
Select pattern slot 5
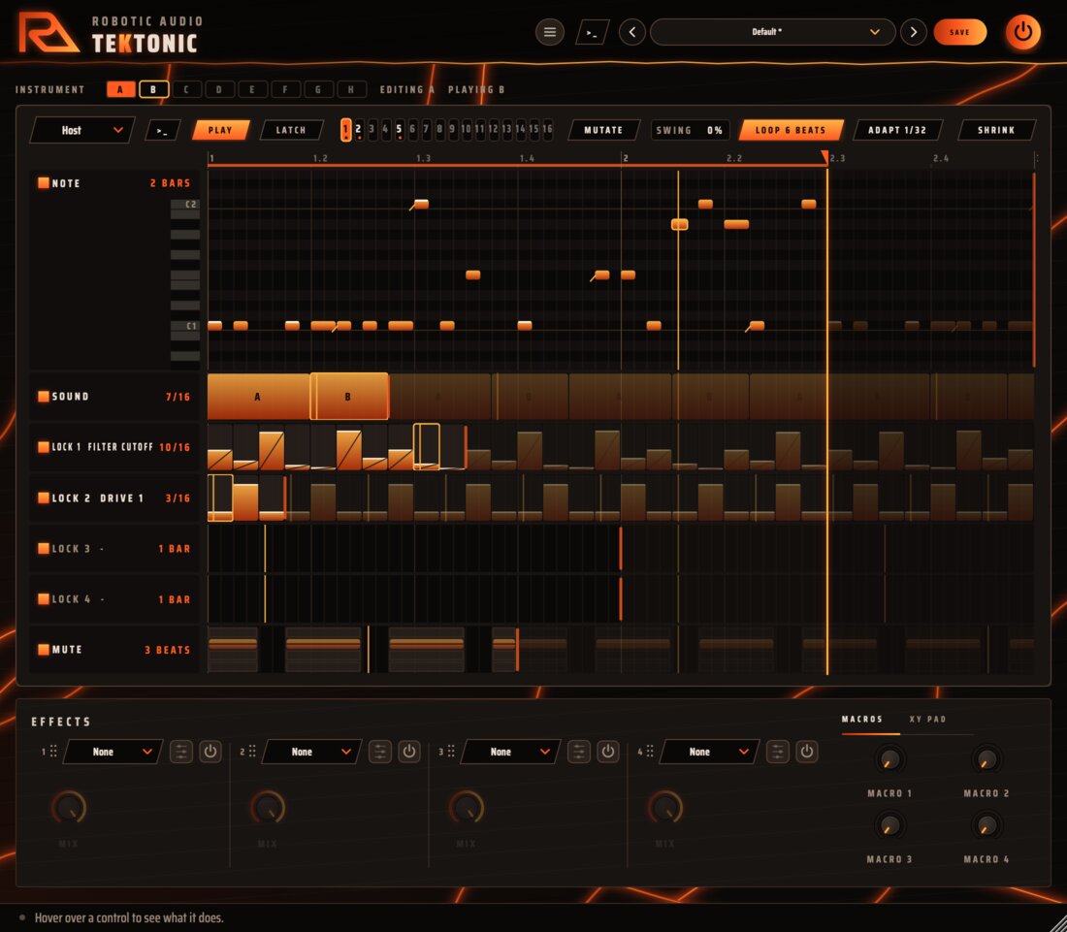click(400, 129)
